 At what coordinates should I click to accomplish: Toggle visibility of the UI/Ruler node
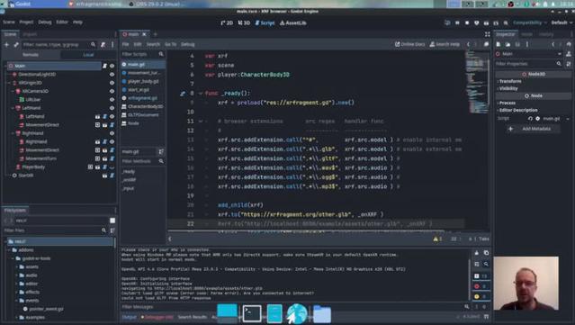[x=112, y=100]
